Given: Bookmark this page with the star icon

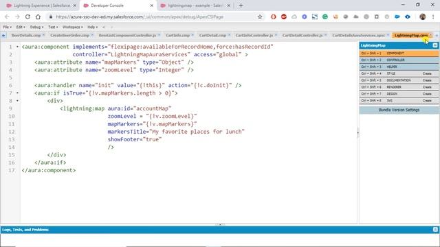Looking at the screenshot, I should point(260,16).
